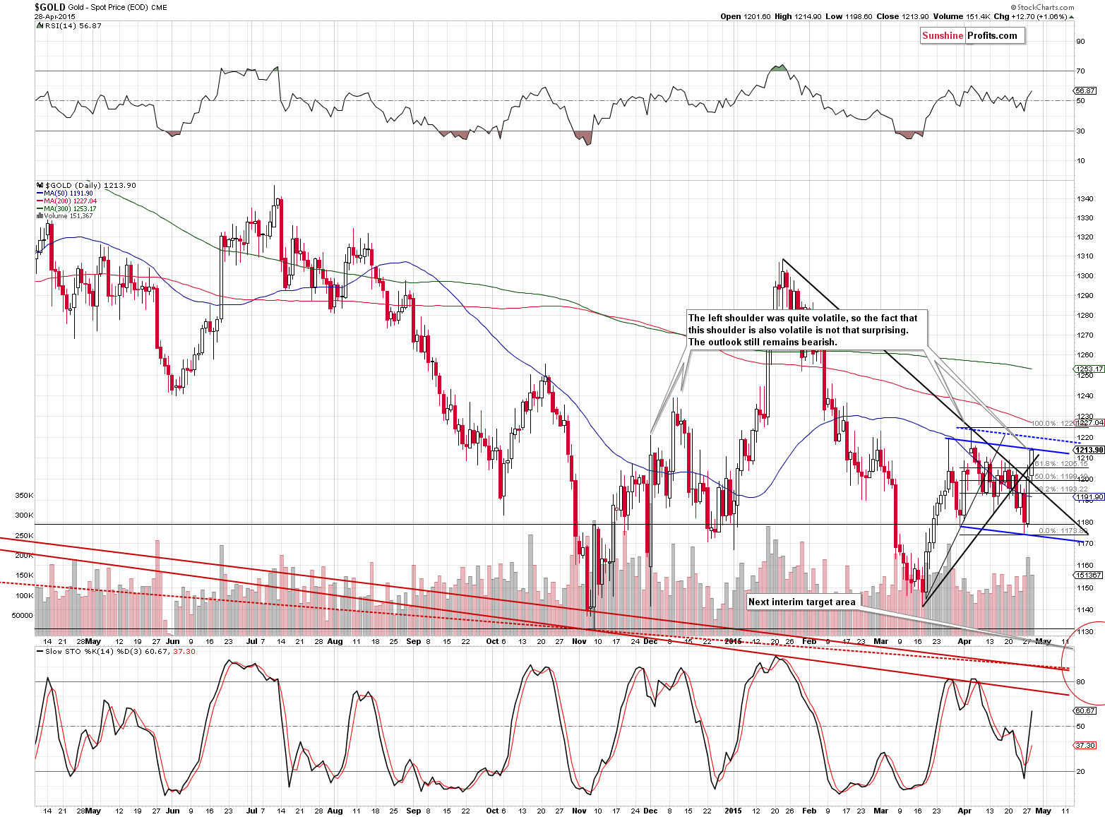1105x817 pixels.
Task: Click the MA(300) 1253.17 legend entry
Action: pos(66,209)
